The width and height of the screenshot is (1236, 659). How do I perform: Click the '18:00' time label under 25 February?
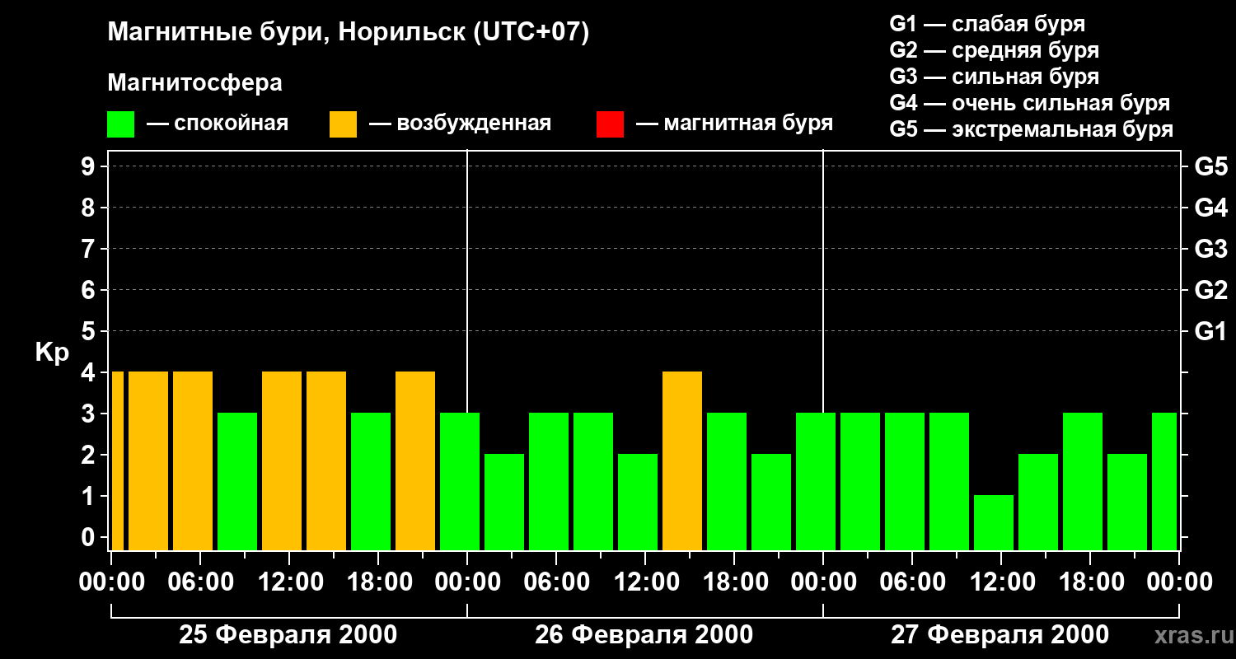378,582
